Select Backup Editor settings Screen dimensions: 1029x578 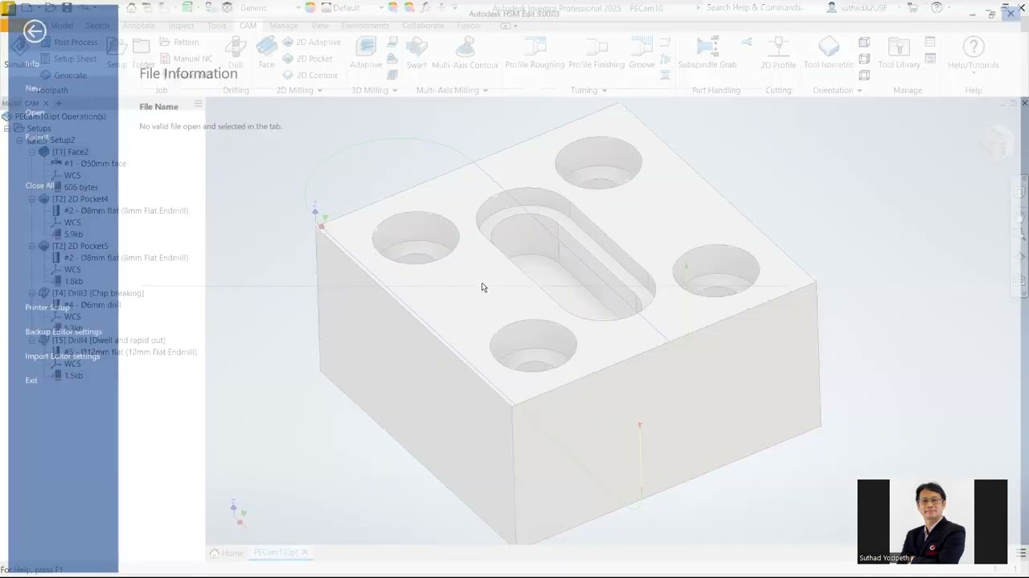point(64,332)
